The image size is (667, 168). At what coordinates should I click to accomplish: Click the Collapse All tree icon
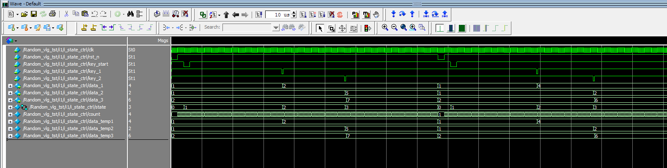pos(140,14)
